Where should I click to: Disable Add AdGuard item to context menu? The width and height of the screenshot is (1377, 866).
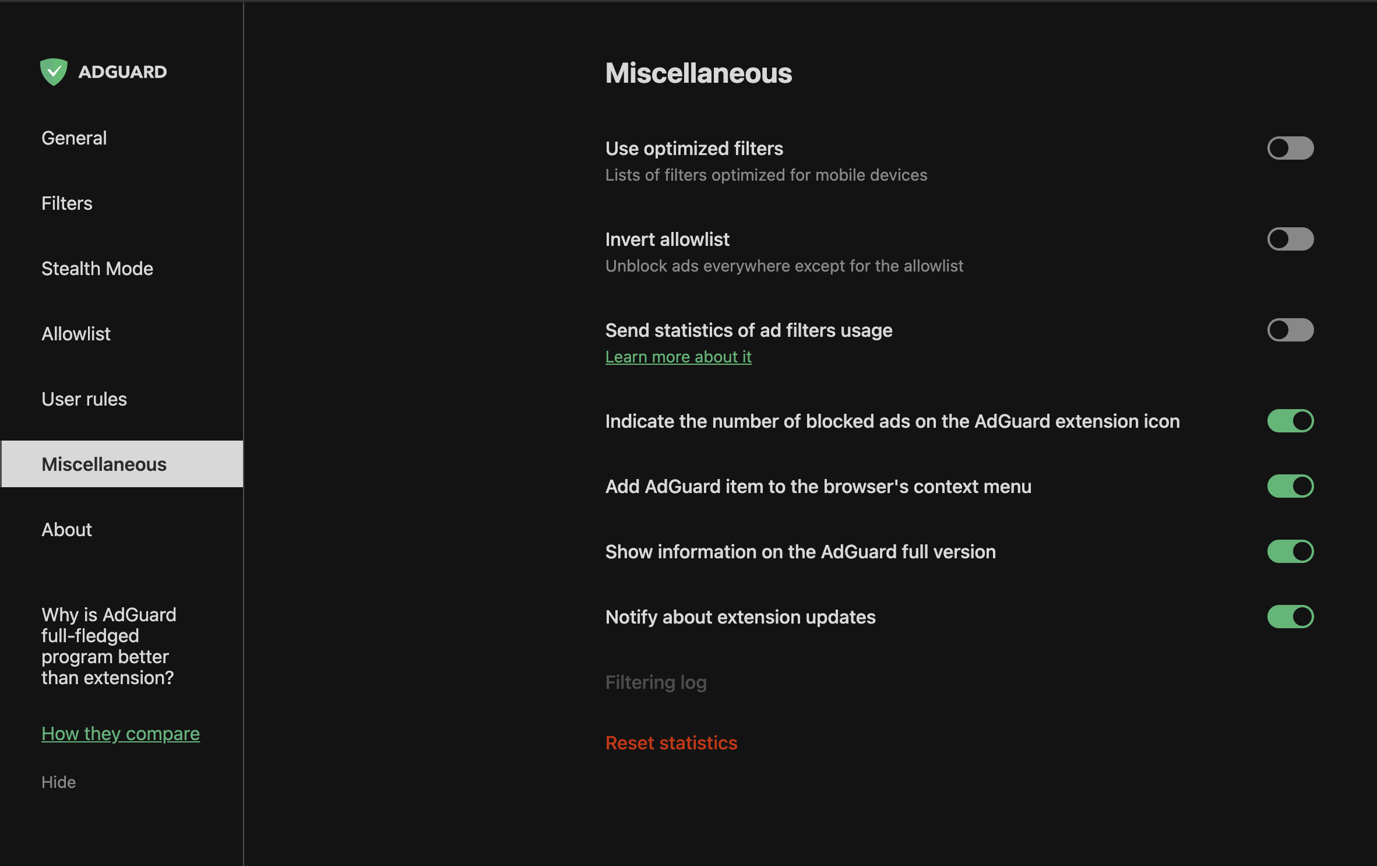[1290, 486]
